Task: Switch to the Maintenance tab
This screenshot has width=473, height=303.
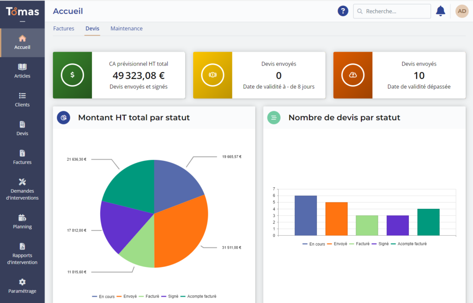Action: coord(127,29)
